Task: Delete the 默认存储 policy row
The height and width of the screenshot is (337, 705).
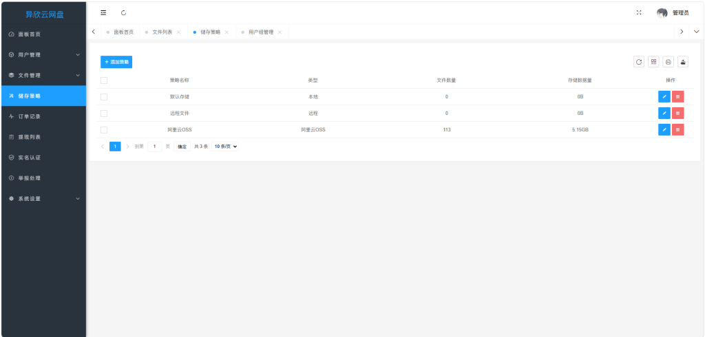Action: click(x=678, y=97)
